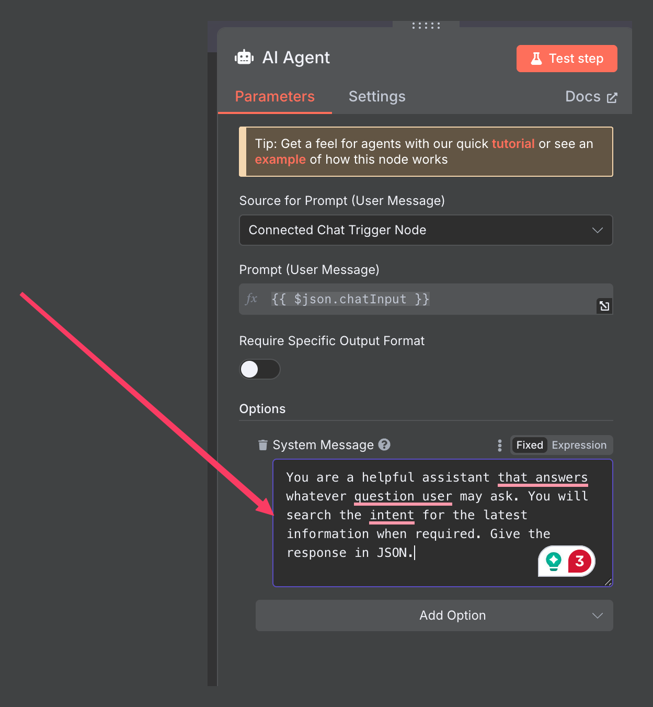Open the Source for Prompt dropdown

click(x=426, y=230)
